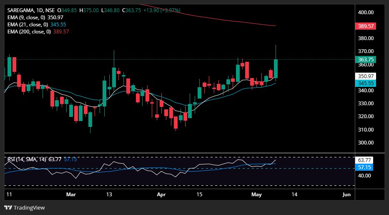The width and height of the screenshot is (389, 215).
Task: Select the SAREGAMA, 1D, NSE symbol title
Action: pos(31,10)
